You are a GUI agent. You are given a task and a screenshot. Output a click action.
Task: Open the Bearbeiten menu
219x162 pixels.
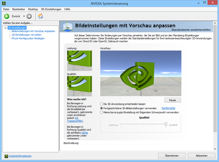(19, 9)
